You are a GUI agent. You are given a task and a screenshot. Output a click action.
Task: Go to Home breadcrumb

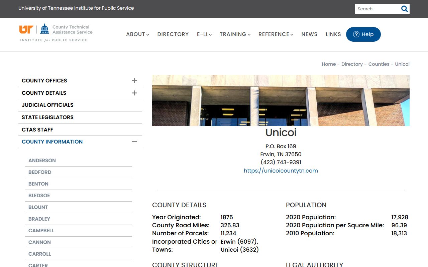point(329,64)
